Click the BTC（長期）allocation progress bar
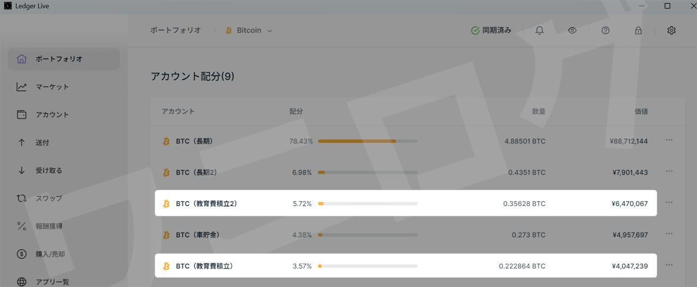This screenshot has height=287, width=697. tap(368, 141)
